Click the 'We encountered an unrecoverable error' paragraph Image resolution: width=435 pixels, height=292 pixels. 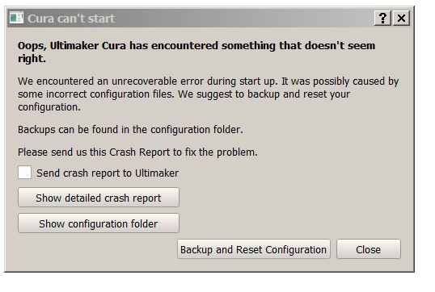click(208, 94)
